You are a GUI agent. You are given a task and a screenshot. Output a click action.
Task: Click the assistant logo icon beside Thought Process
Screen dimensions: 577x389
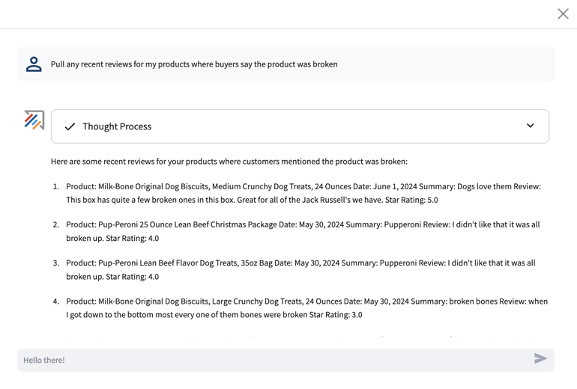[34, 120]
